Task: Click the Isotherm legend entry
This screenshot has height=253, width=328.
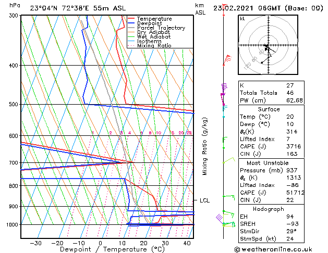Action: tap(144, 41)
